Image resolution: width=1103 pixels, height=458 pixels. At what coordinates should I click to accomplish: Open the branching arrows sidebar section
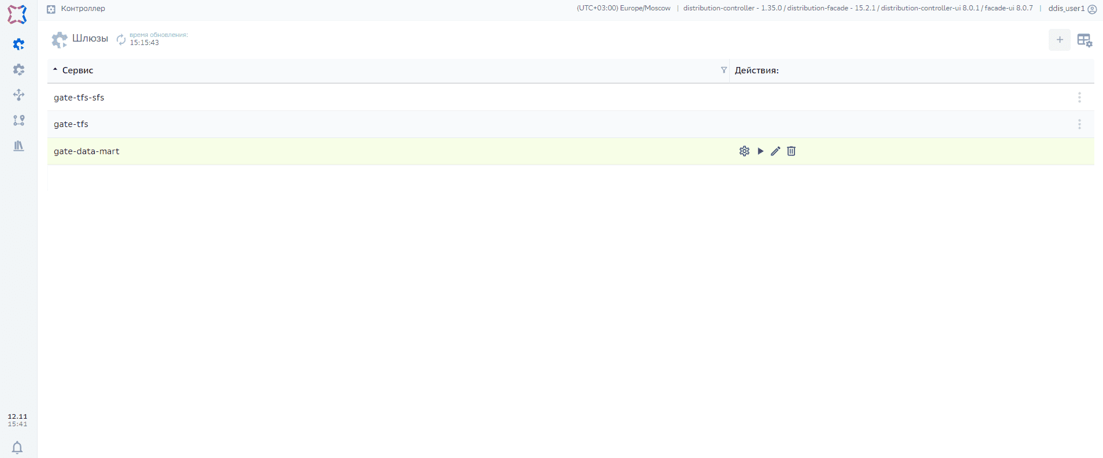[x=19, y=95]
